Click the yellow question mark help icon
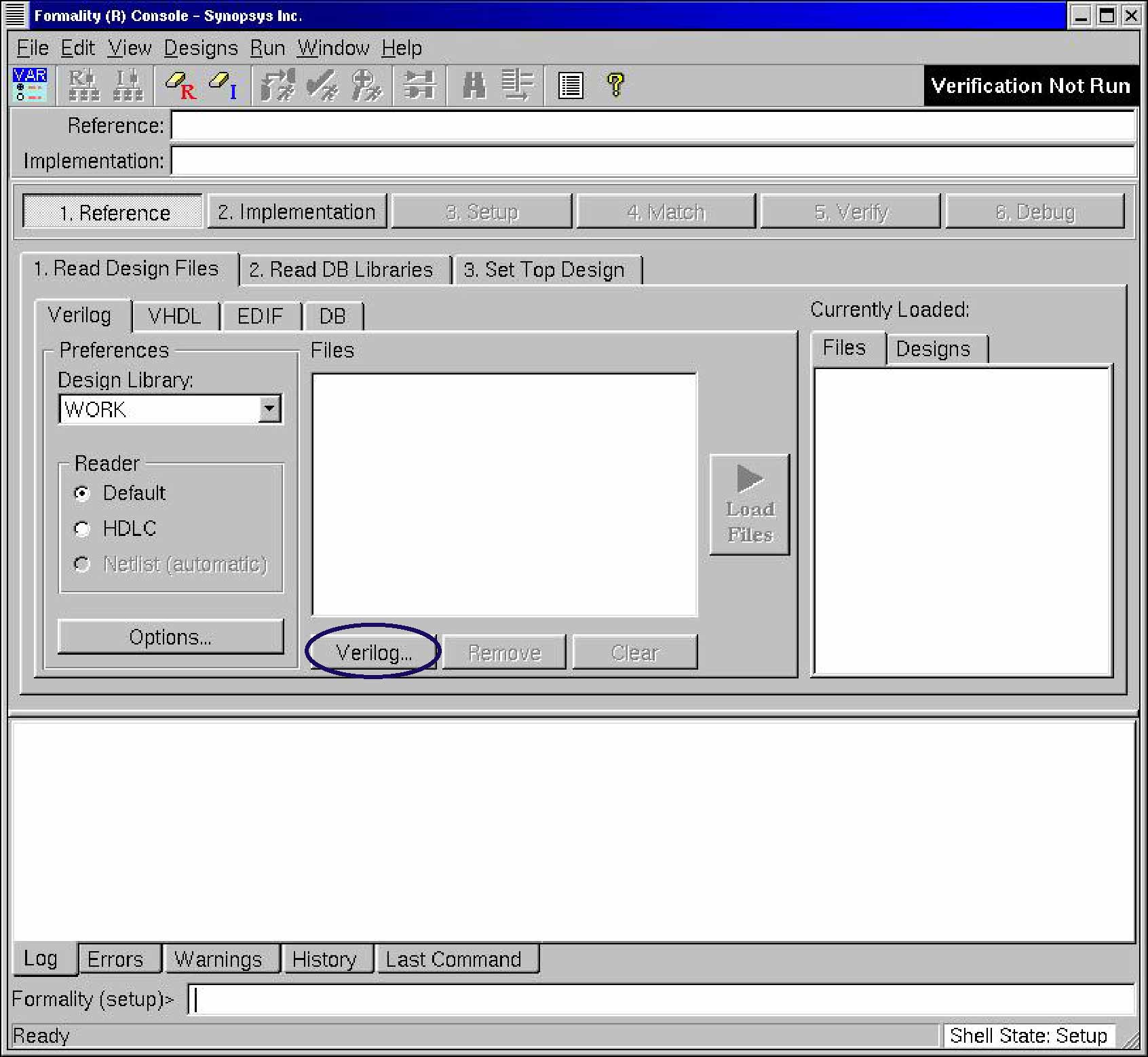The width and height of the screenshot is (1148, 1057). pyautogui.click(x=615, y=85)
